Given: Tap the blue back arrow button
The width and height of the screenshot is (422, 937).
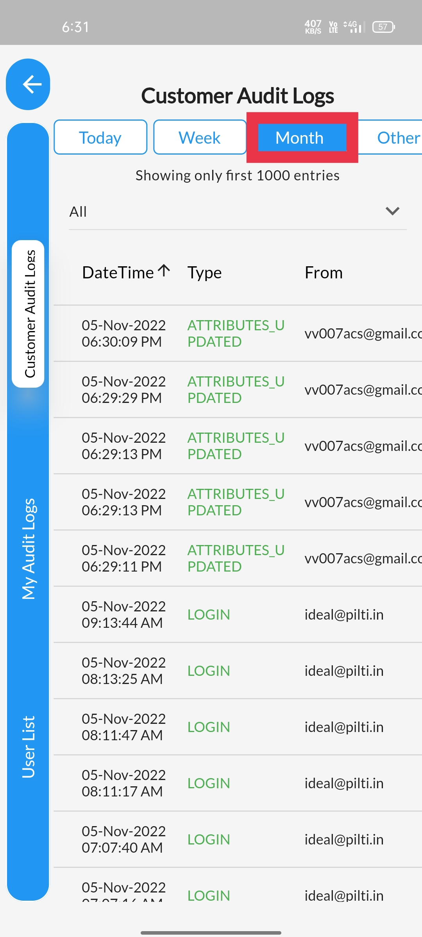Looking at the screenshot, I should [x=28, y=84].
